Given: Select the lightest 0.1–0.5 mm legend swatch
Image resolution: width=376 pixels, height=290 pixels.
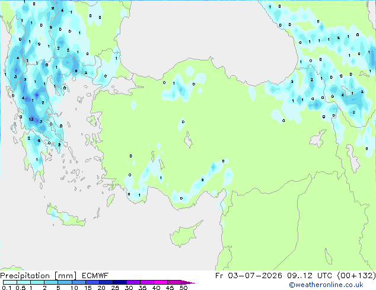Looking at the screenshot, I should tap(10, 282).
